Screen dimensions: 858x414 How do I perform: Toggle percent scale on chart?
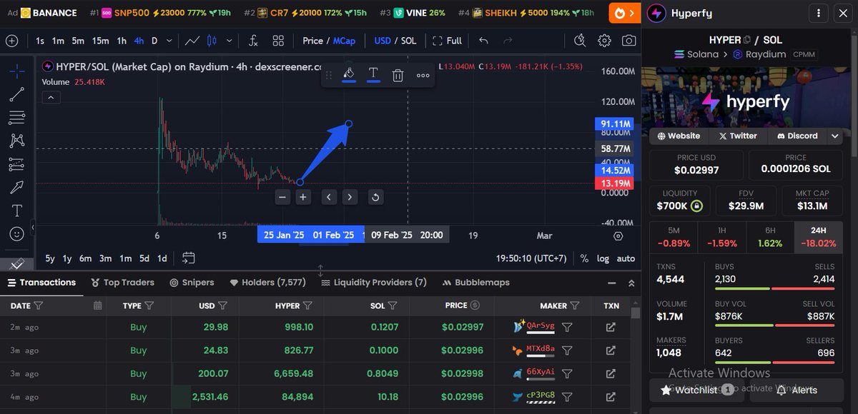(584, 258)
